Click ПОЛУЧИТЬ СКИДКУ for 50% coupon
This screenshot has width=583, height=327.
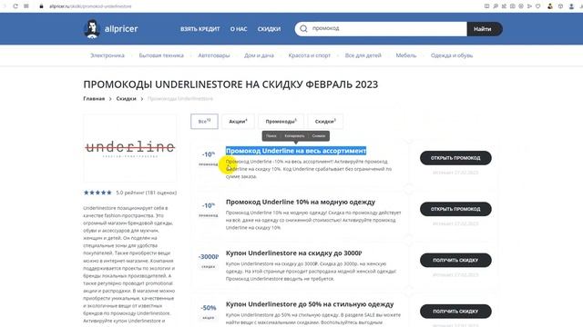point(455,312)
